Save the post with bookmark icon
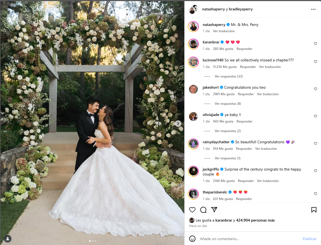Image resolution: width=321 pixels, height=245 pixels. tap(314, 210)
